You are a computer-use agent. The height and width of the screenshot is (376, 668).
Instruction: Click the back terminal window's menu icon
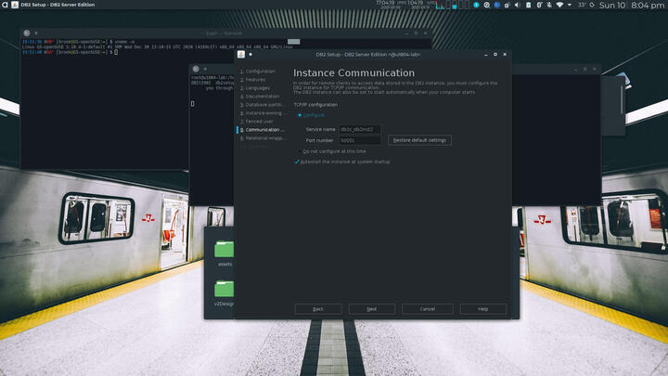tap(26, 32)
